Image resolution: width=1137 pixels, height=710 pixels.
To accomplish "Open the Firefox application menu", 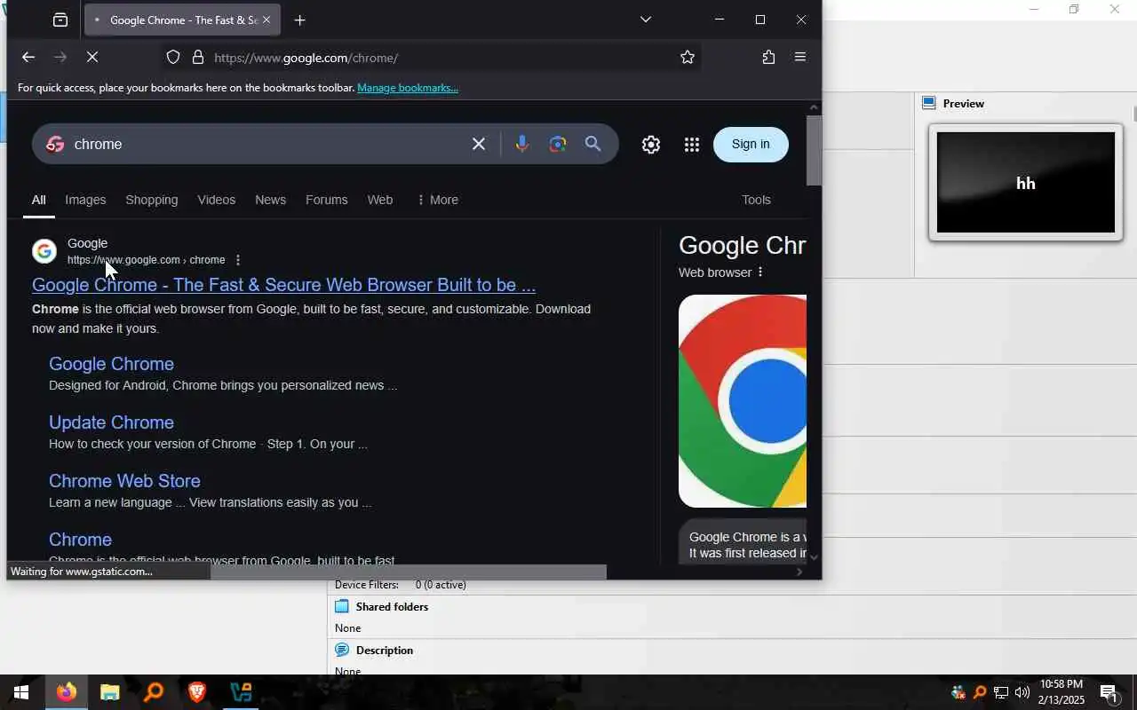I will pyautogui.click(x=800, y=58).
